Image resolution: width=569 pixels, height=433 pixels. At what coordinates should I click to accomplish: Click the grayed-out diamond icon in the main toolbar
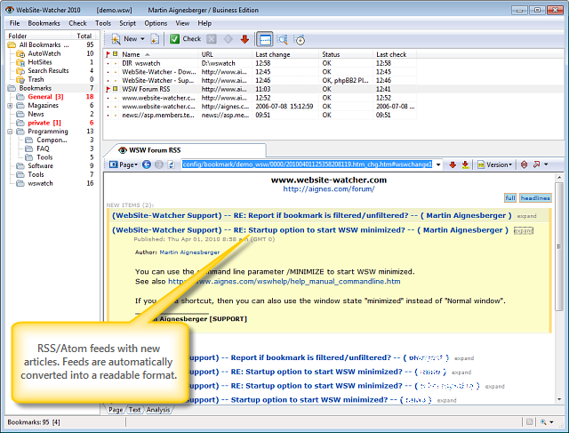[x=228, y=39]
